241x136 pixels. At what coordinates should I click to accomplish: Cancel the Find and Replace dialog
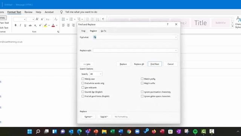tap(171, 64)
